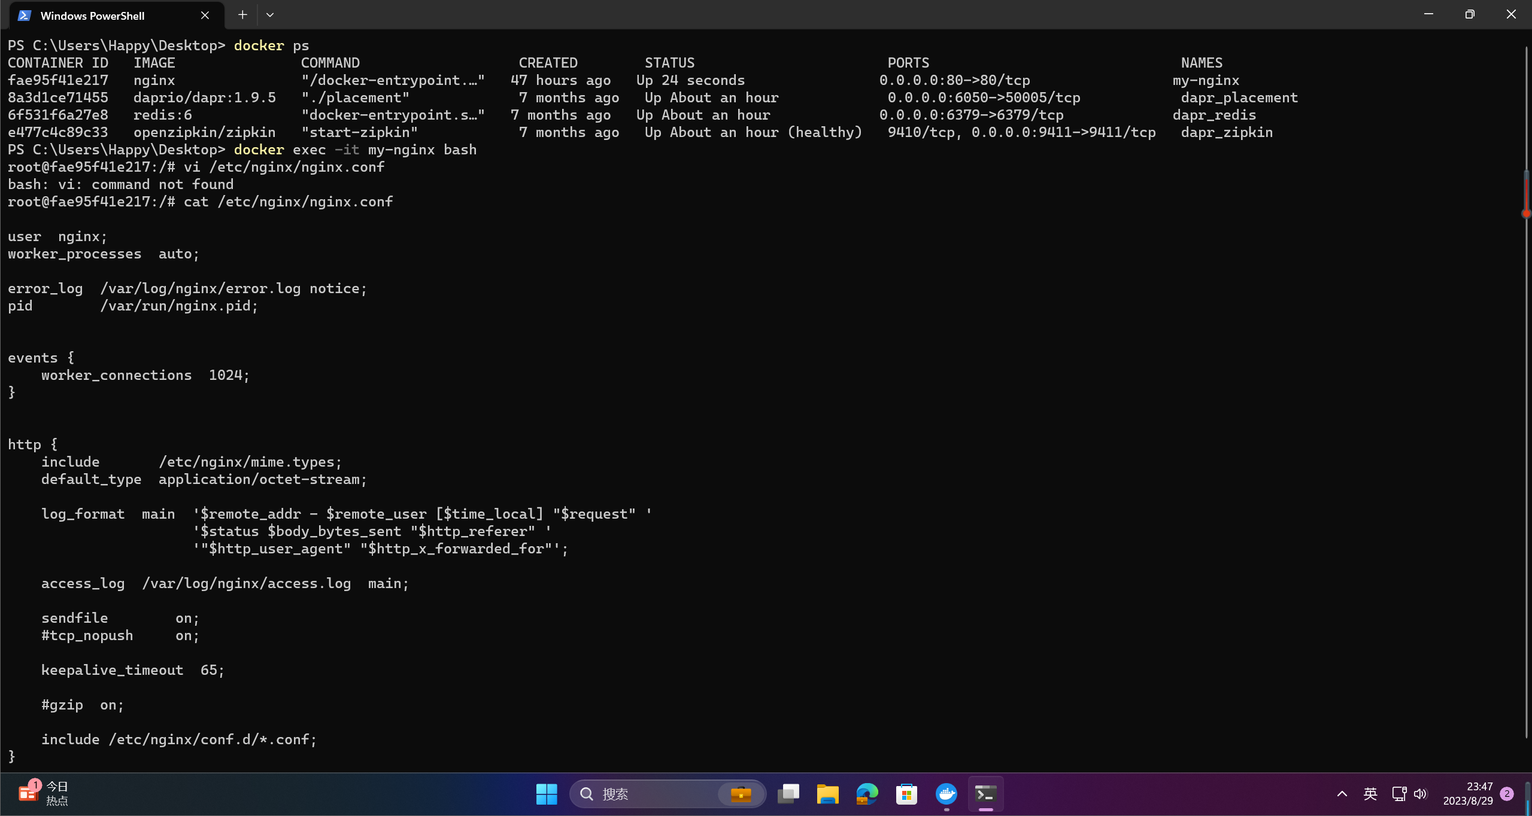Viewport: 1532px width, 816px height.
Task: Click the 'sendfile on;' line
Action: coord(120,618)
